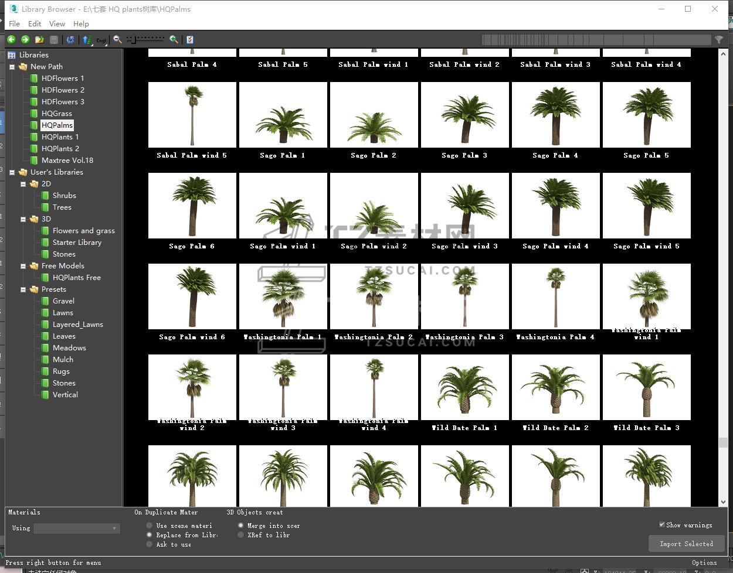
Task: Click the zoom in magnifier icon
Action: pyautogui.click(x=174, y=39)
